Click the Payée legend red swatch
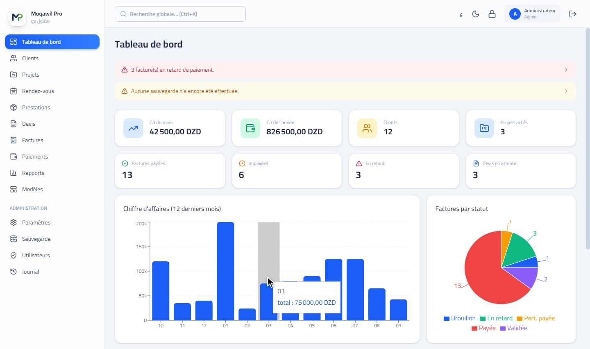This screenshot has width=590, height=349. coord(474,329)
